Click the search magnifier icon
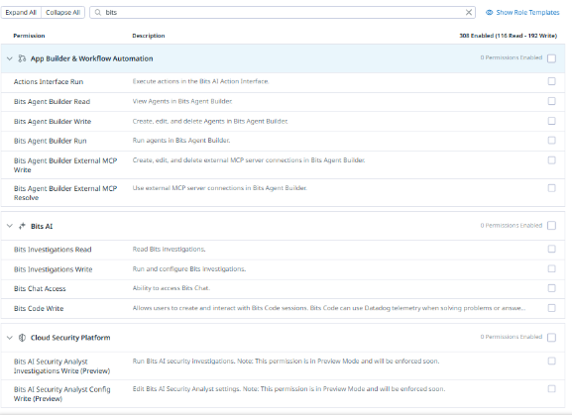 click(x=98, y=13)
